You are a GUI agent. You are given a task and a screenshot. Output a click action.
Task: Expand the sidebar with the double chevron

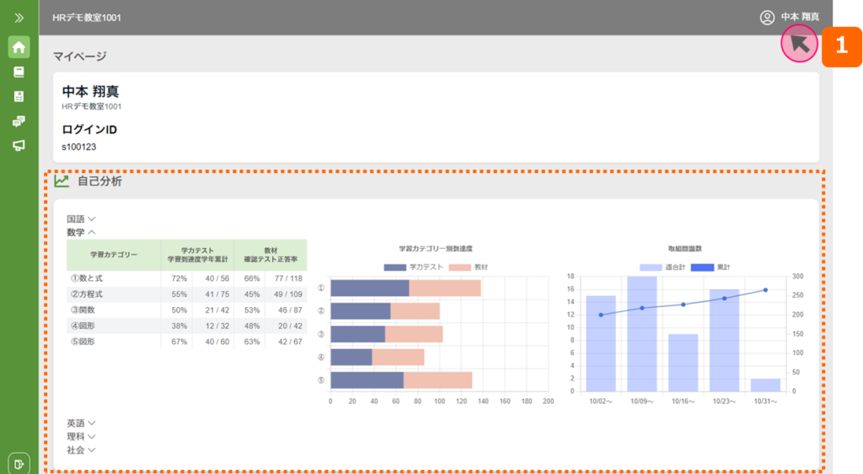[x=19, y=17]
